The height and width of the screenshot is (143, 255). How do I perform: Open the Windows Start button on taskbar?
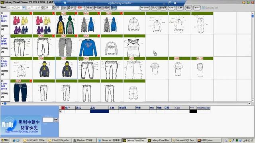point(5,140)
